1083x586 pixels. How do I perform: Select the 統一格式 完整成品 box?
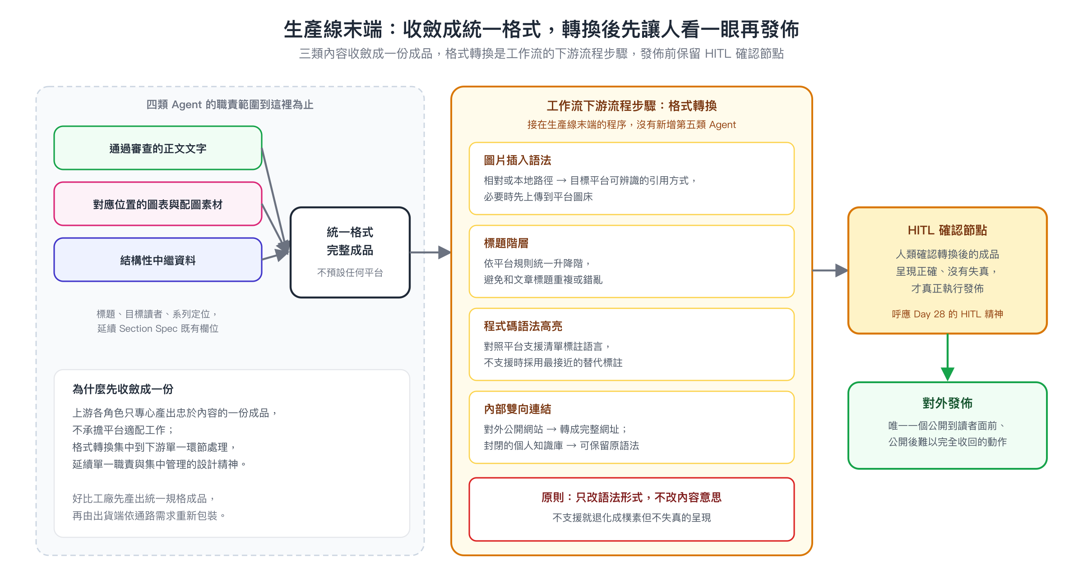click(x=350, y=252)
